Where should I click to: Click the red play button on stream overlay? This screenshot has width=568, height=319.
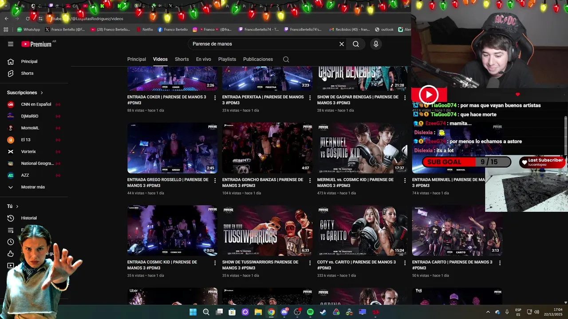tap(429, 94)
